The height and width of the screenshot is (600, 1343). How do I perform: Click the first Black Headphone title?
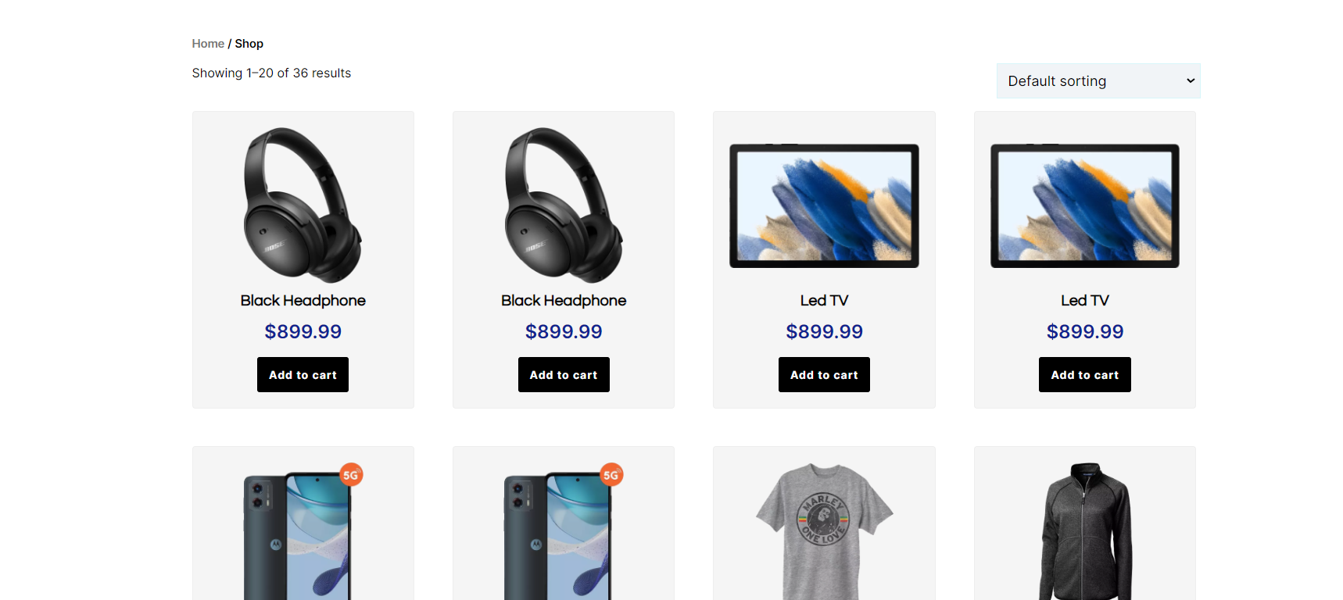[x=303, y=301]
